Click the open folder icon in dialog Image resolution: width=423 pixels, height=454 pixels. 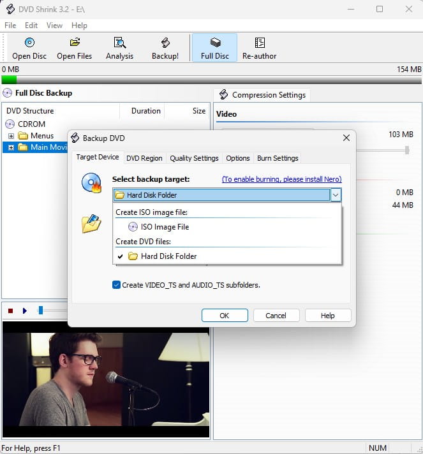[91, 224]
